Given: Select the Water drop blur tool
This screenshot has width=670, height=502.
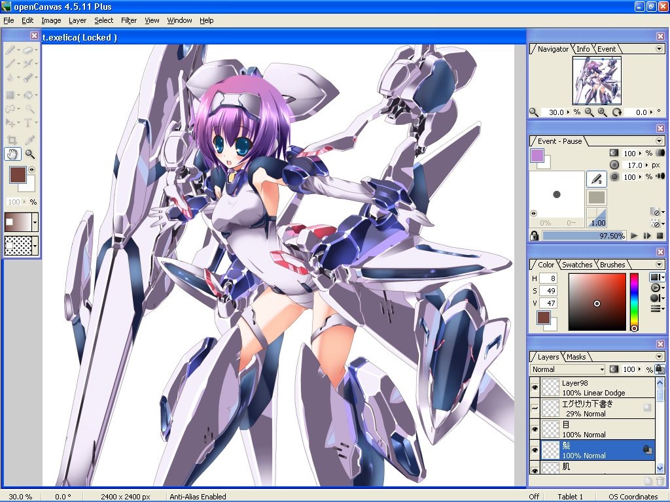Looking at the screenshot, I should [10, 78].
